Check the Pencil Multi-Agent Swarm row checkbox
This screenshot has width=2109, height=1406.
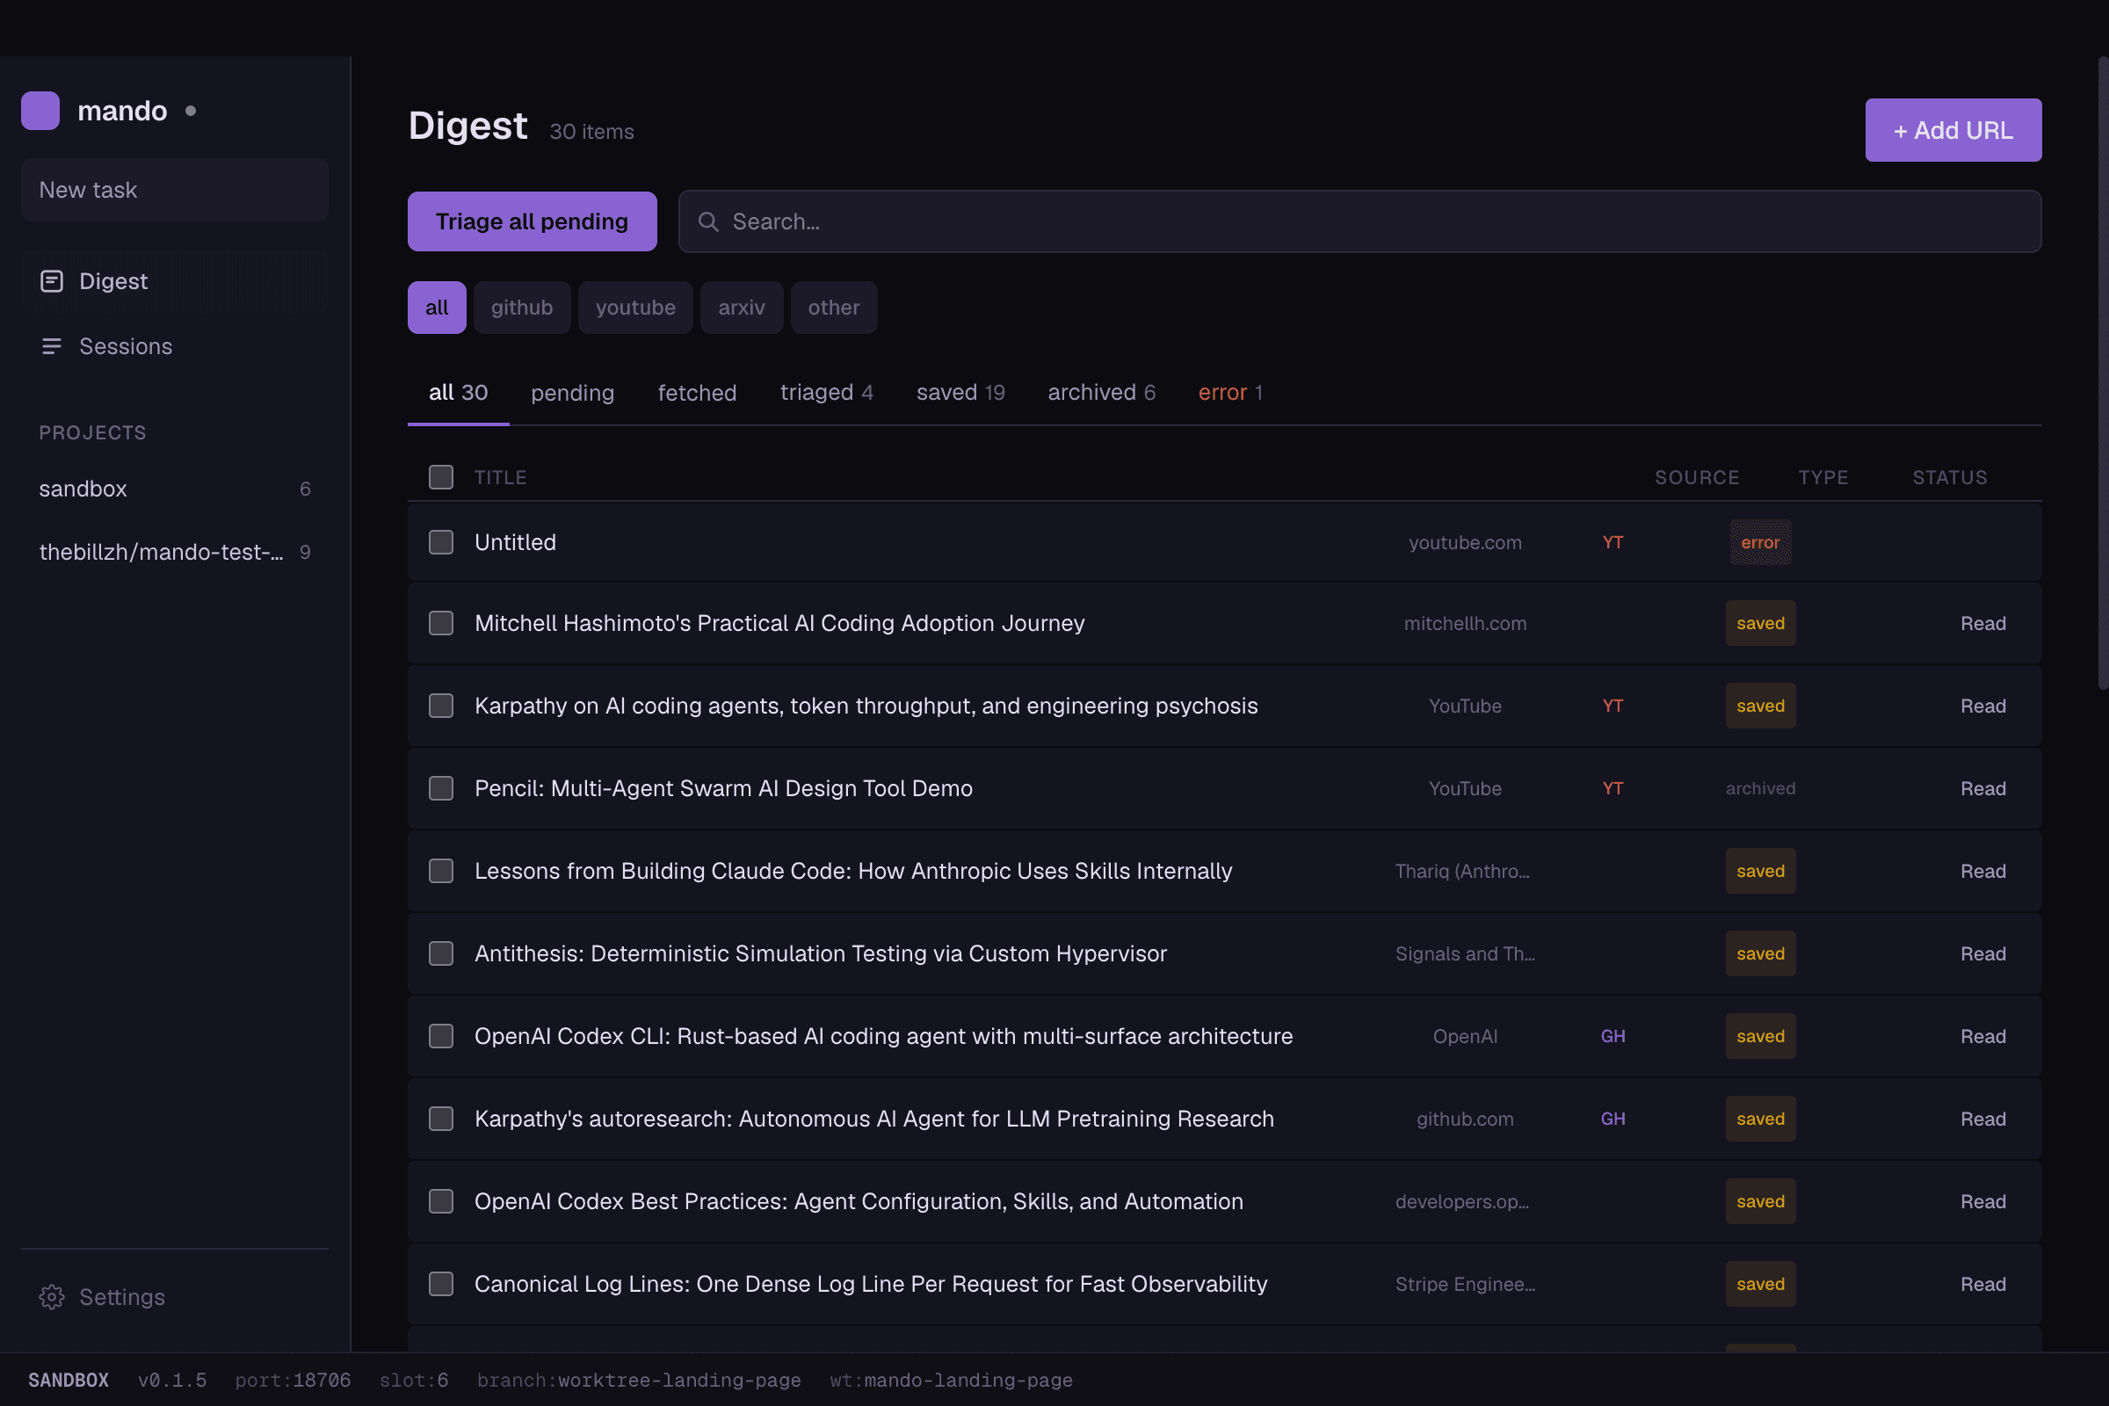tap(440, 788)
